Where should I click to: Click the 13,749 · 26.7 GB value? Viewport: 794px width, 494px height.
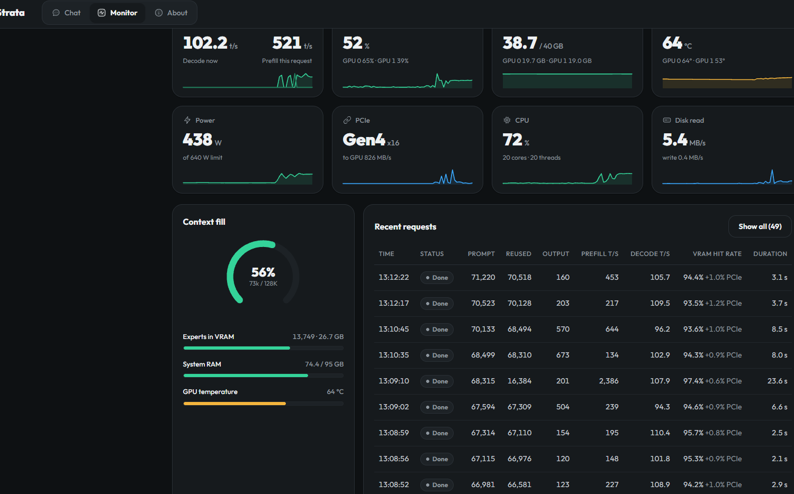point(318,337)
